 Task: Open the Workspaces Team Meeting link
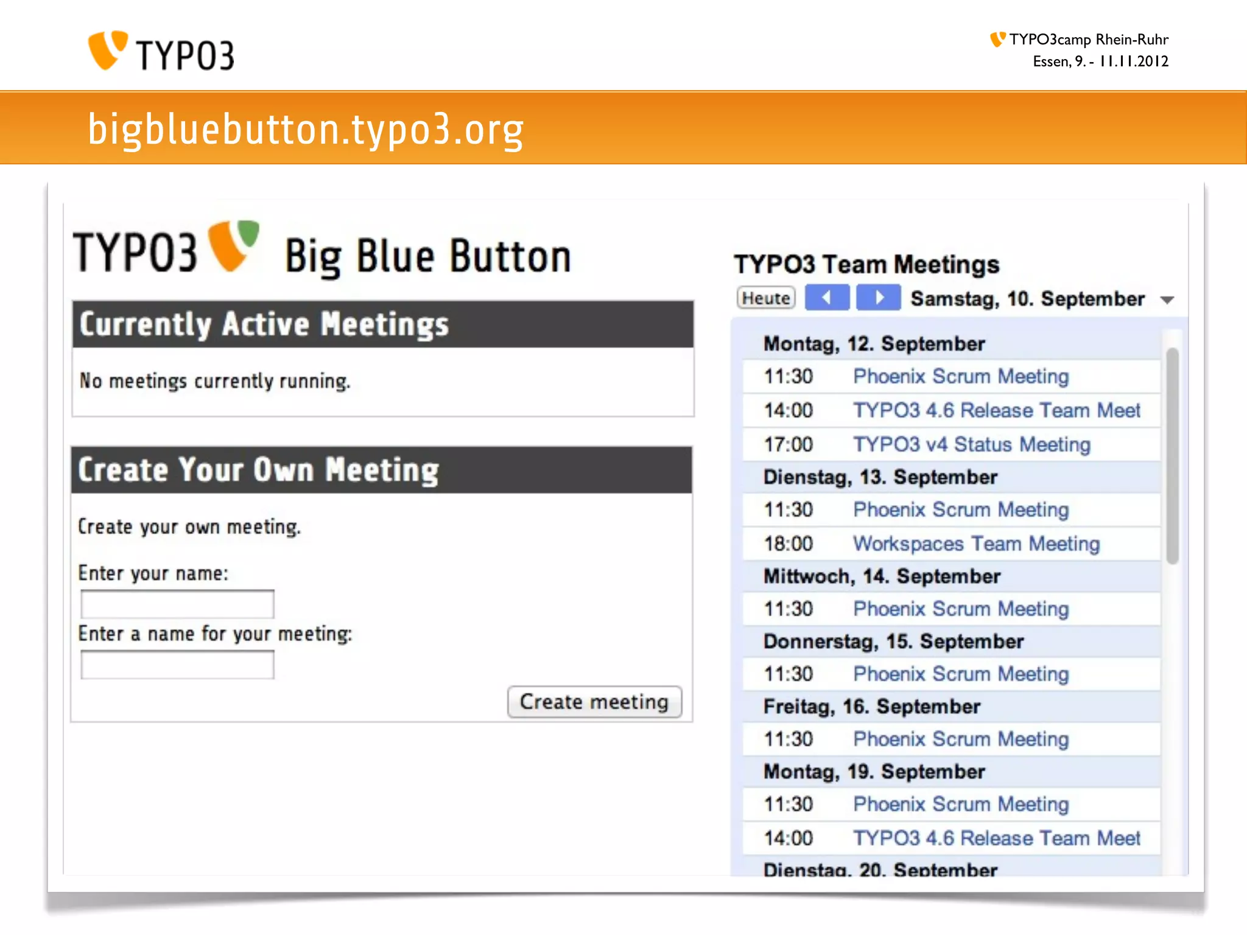(977, 544)
